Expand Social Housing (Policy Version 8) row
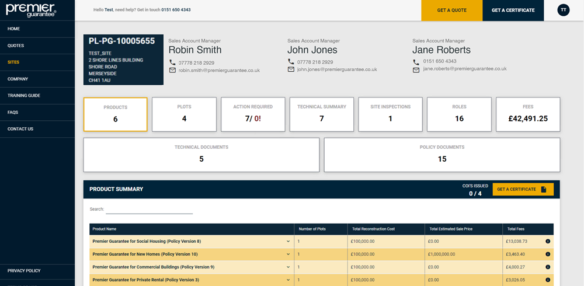 tap(288, 241)
